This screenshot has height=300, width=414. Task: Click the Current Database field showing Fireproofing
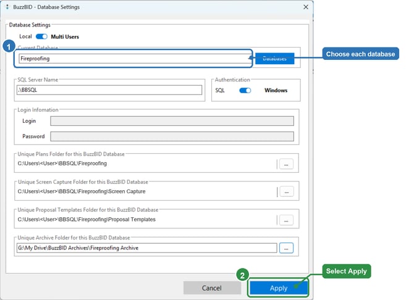[134, 59]
